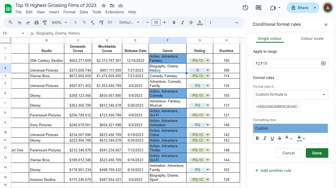This screenshot has height=188, width=336.
Task: Click the Done button
Action: pos(317,153)
